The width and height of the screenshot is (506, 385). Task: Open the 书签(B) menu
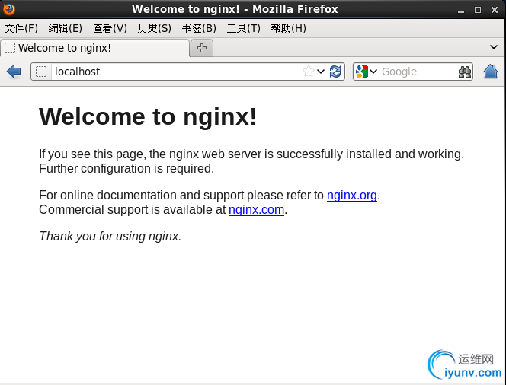pos(199,28)
